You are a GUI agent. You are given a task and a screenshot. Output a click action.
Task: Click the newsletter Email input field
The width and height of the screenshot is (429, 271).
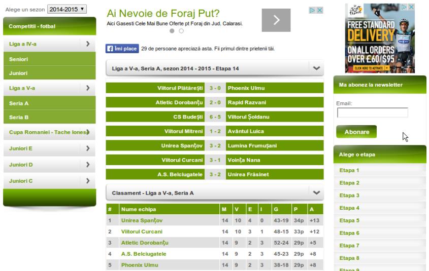coord(372,112)
